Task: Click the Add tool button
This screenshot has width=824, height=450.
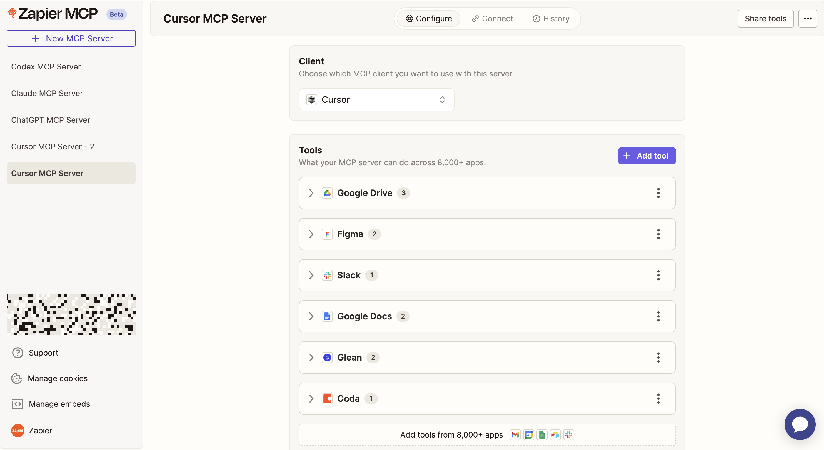Action: coord(646,156)
